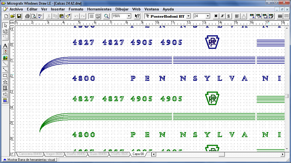Switch to Diseño 8600 tab

(x=120, y=154)
